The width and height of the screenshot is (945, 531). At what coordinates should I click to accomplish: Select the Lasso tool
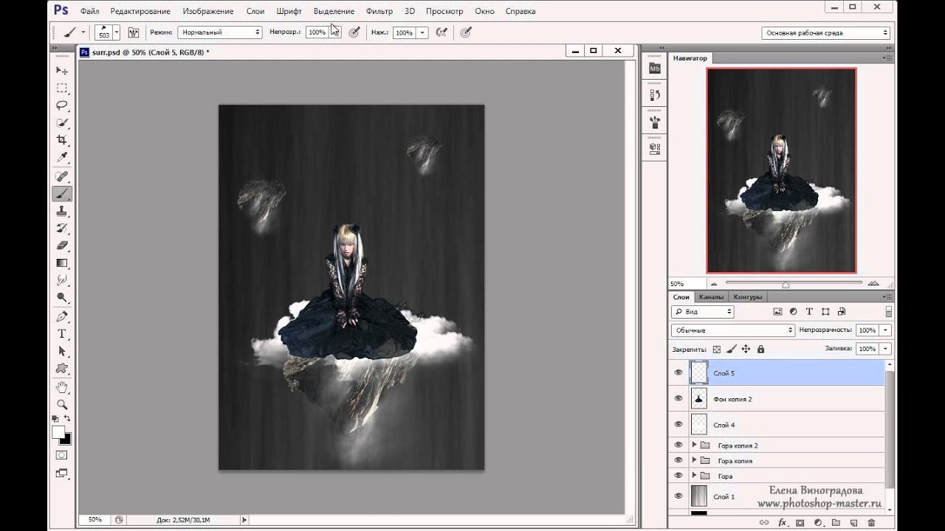[62, 105]
